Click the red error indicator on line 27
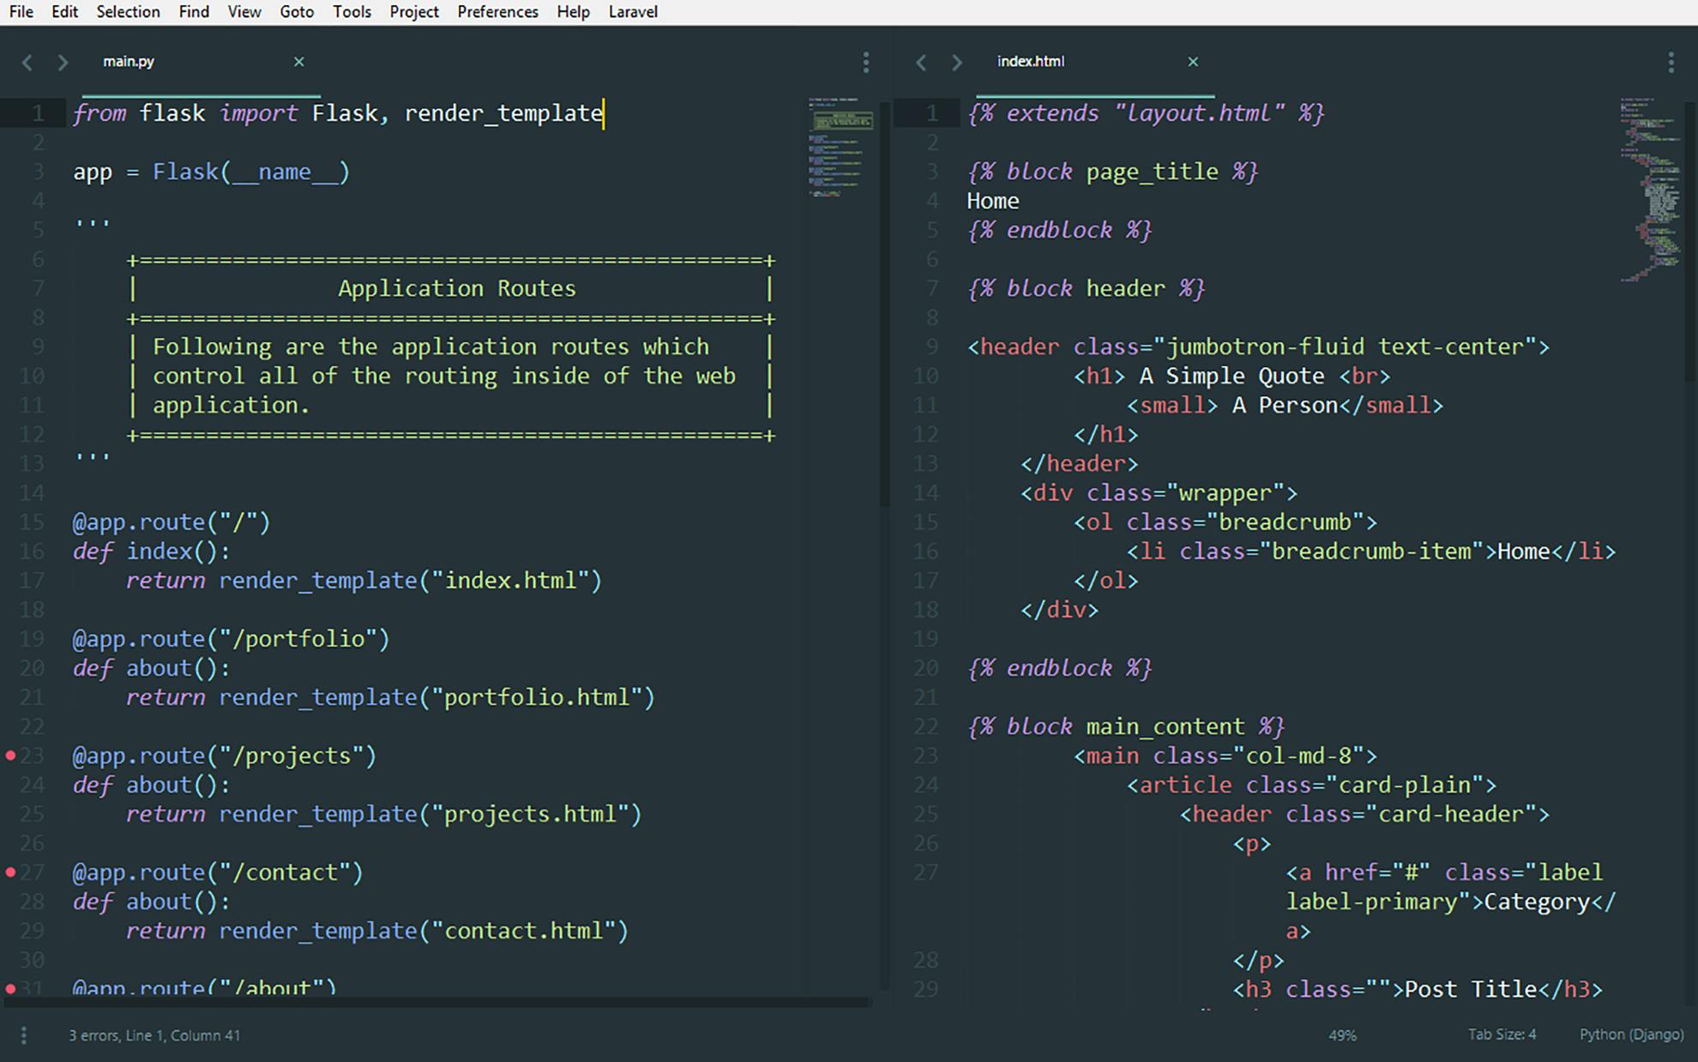The width and height of the screenshot is (1698, 1062). click(x=9, y=872)
